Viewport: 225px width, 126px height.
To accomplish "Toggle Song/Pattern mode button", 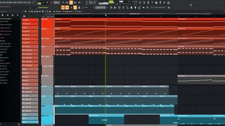I will tap(39, 3).
